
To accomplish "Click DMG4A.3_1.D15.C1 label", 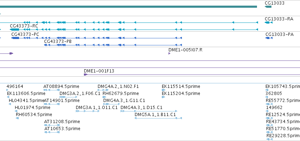I will [x=141, y=108].
